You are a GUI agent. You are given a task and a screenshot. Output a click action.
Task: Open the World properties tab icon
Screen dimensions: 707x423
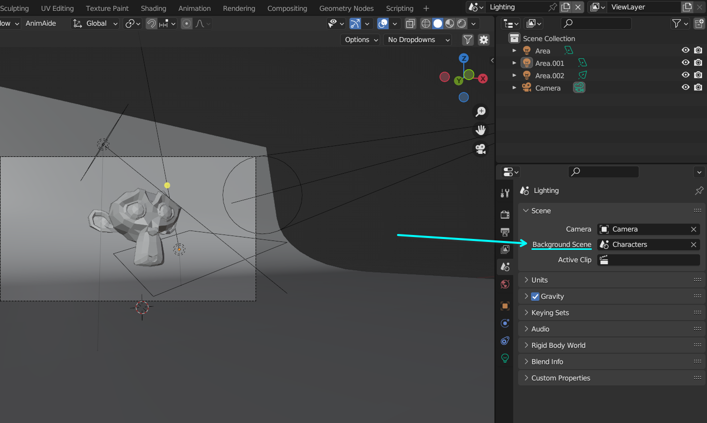(505, 284)
